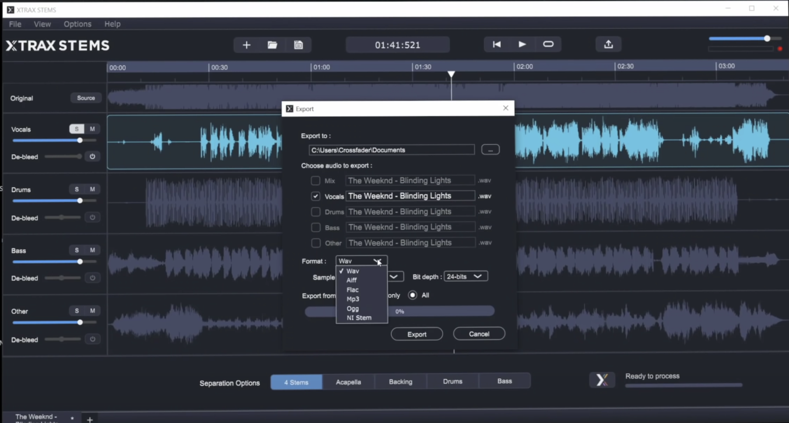Click the Source button next to Original

click(x=85, y=98)
